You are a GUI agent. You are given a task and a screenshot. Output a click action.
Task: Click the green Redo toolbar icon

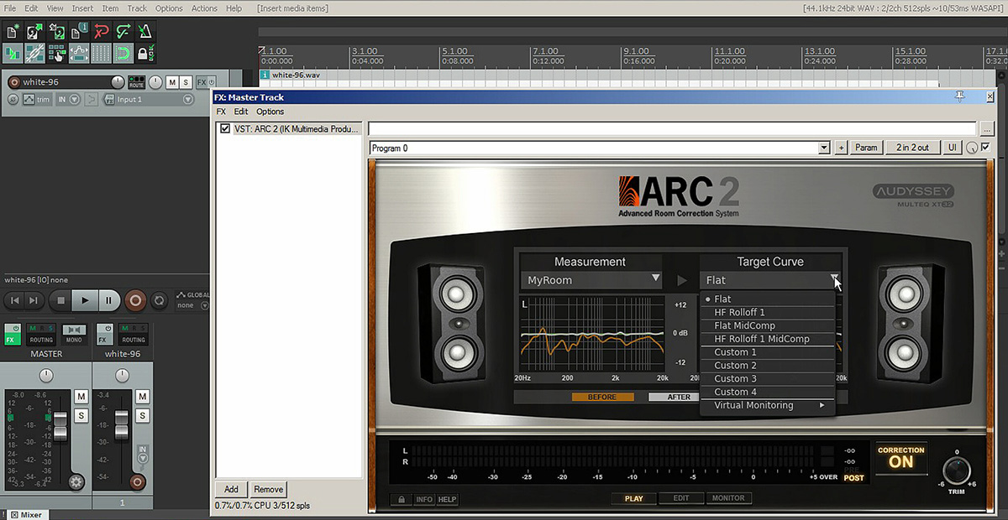[123, 32]
